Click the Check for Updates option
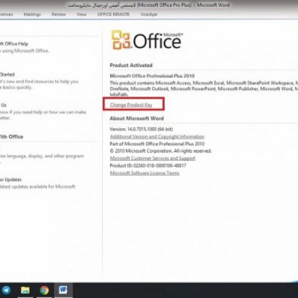The height and width of the screenshot is (298, 298). click(x=11, y=179)
